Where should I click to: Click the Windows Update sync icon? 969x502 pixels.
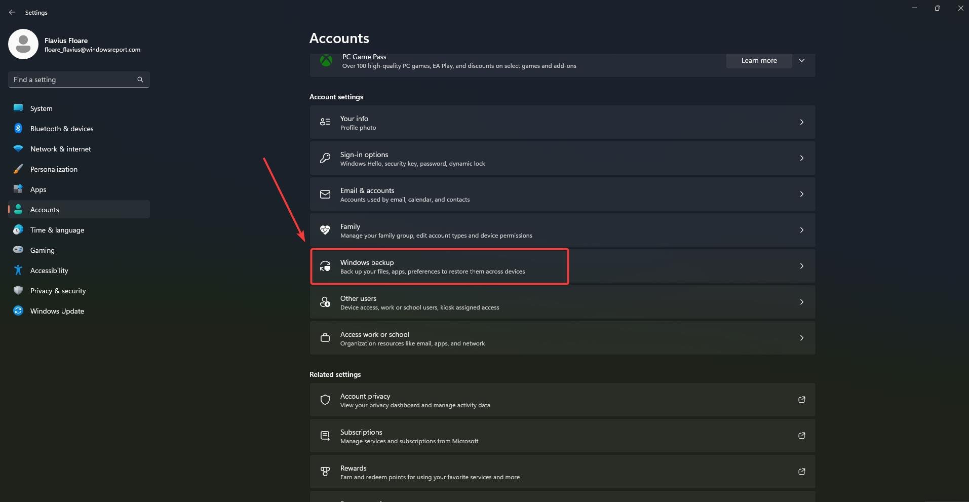pyautogui.click(x=18, y=311)
